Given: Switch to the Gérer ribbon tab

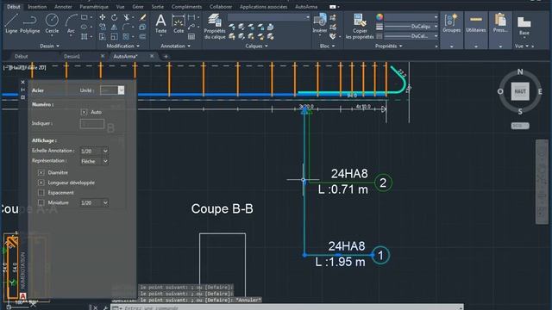Looking at the screenshot, I should pyautogui.click(x=138, y=7).
